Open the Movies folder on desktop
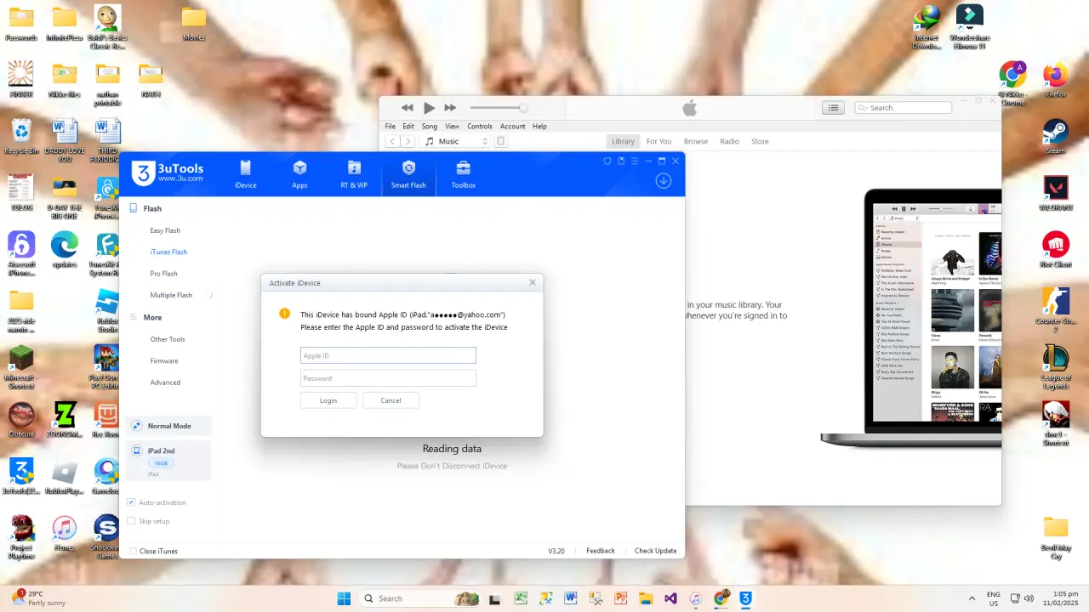 [194, 24]
